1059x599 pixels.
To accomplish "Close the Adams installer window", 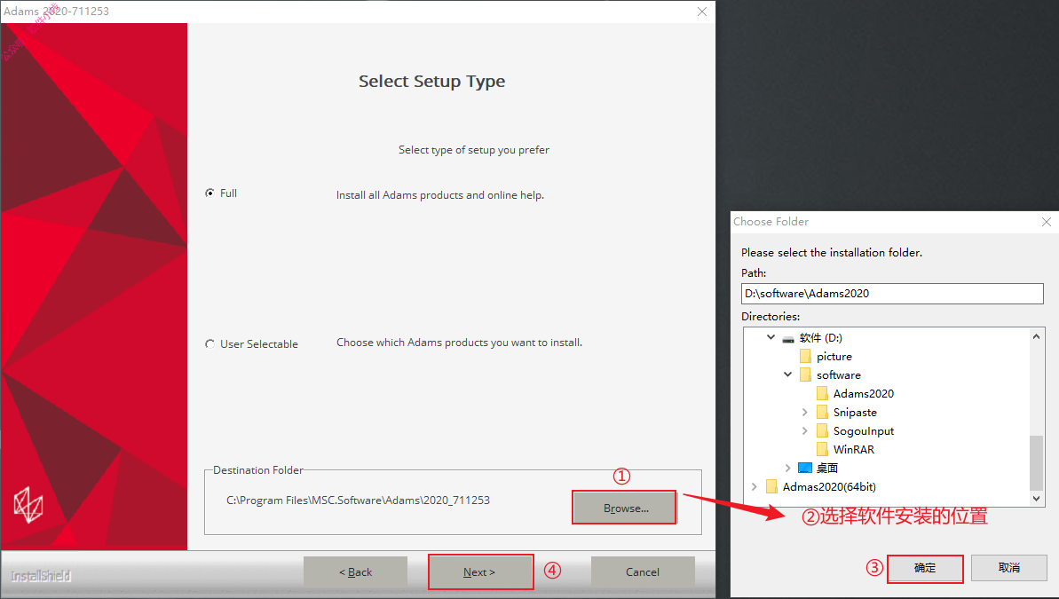I will click(x=702, y=12).
